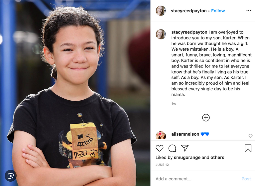Open the Google Lens search icon on the photo
This screenshot has height=186, width=255.
coord(11,176)
